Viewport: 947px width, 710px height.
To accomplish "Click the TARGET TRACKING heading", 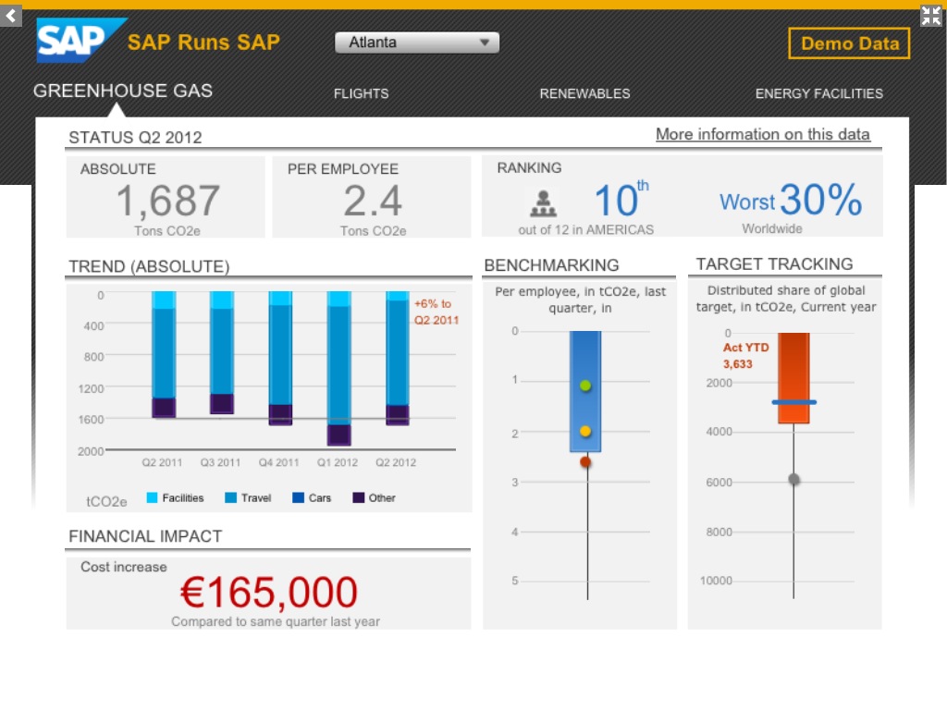I will pos(774,263).
